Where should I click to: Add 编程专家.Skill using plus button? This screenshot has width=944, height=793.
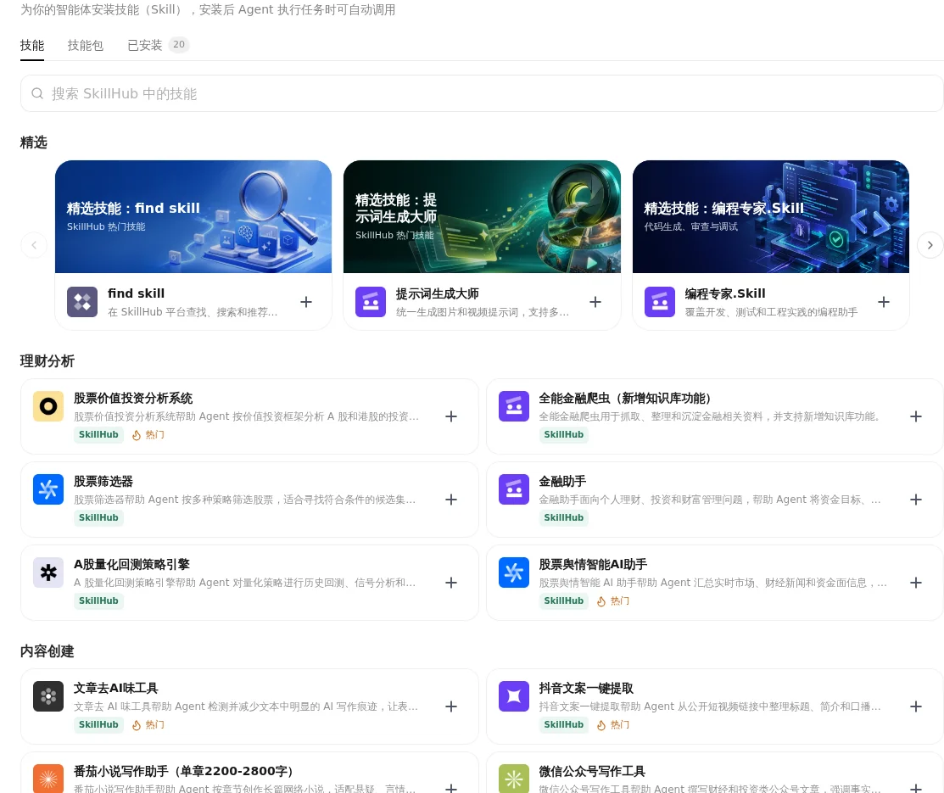tap(884, 302)
